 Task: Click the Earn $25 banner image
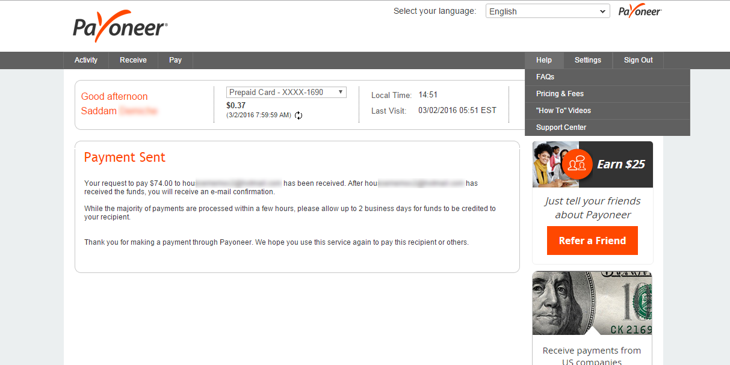pyautogui.click(x=593, y=164)
